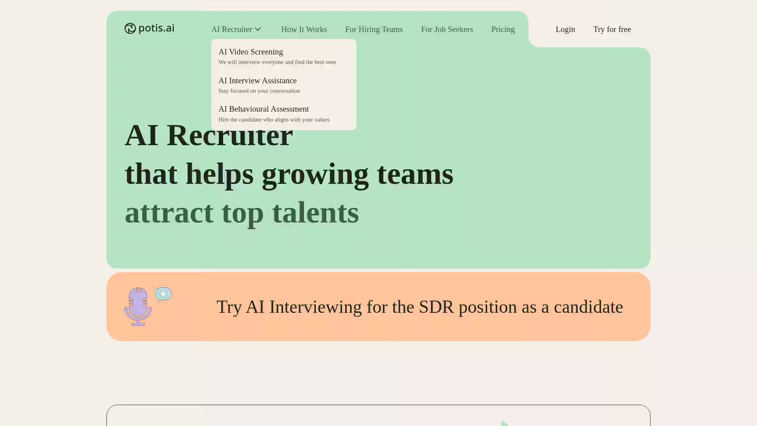The height and width of the screenshot is (426, 757).
Task: Click the star speech bubble icon
Action: 163,294
